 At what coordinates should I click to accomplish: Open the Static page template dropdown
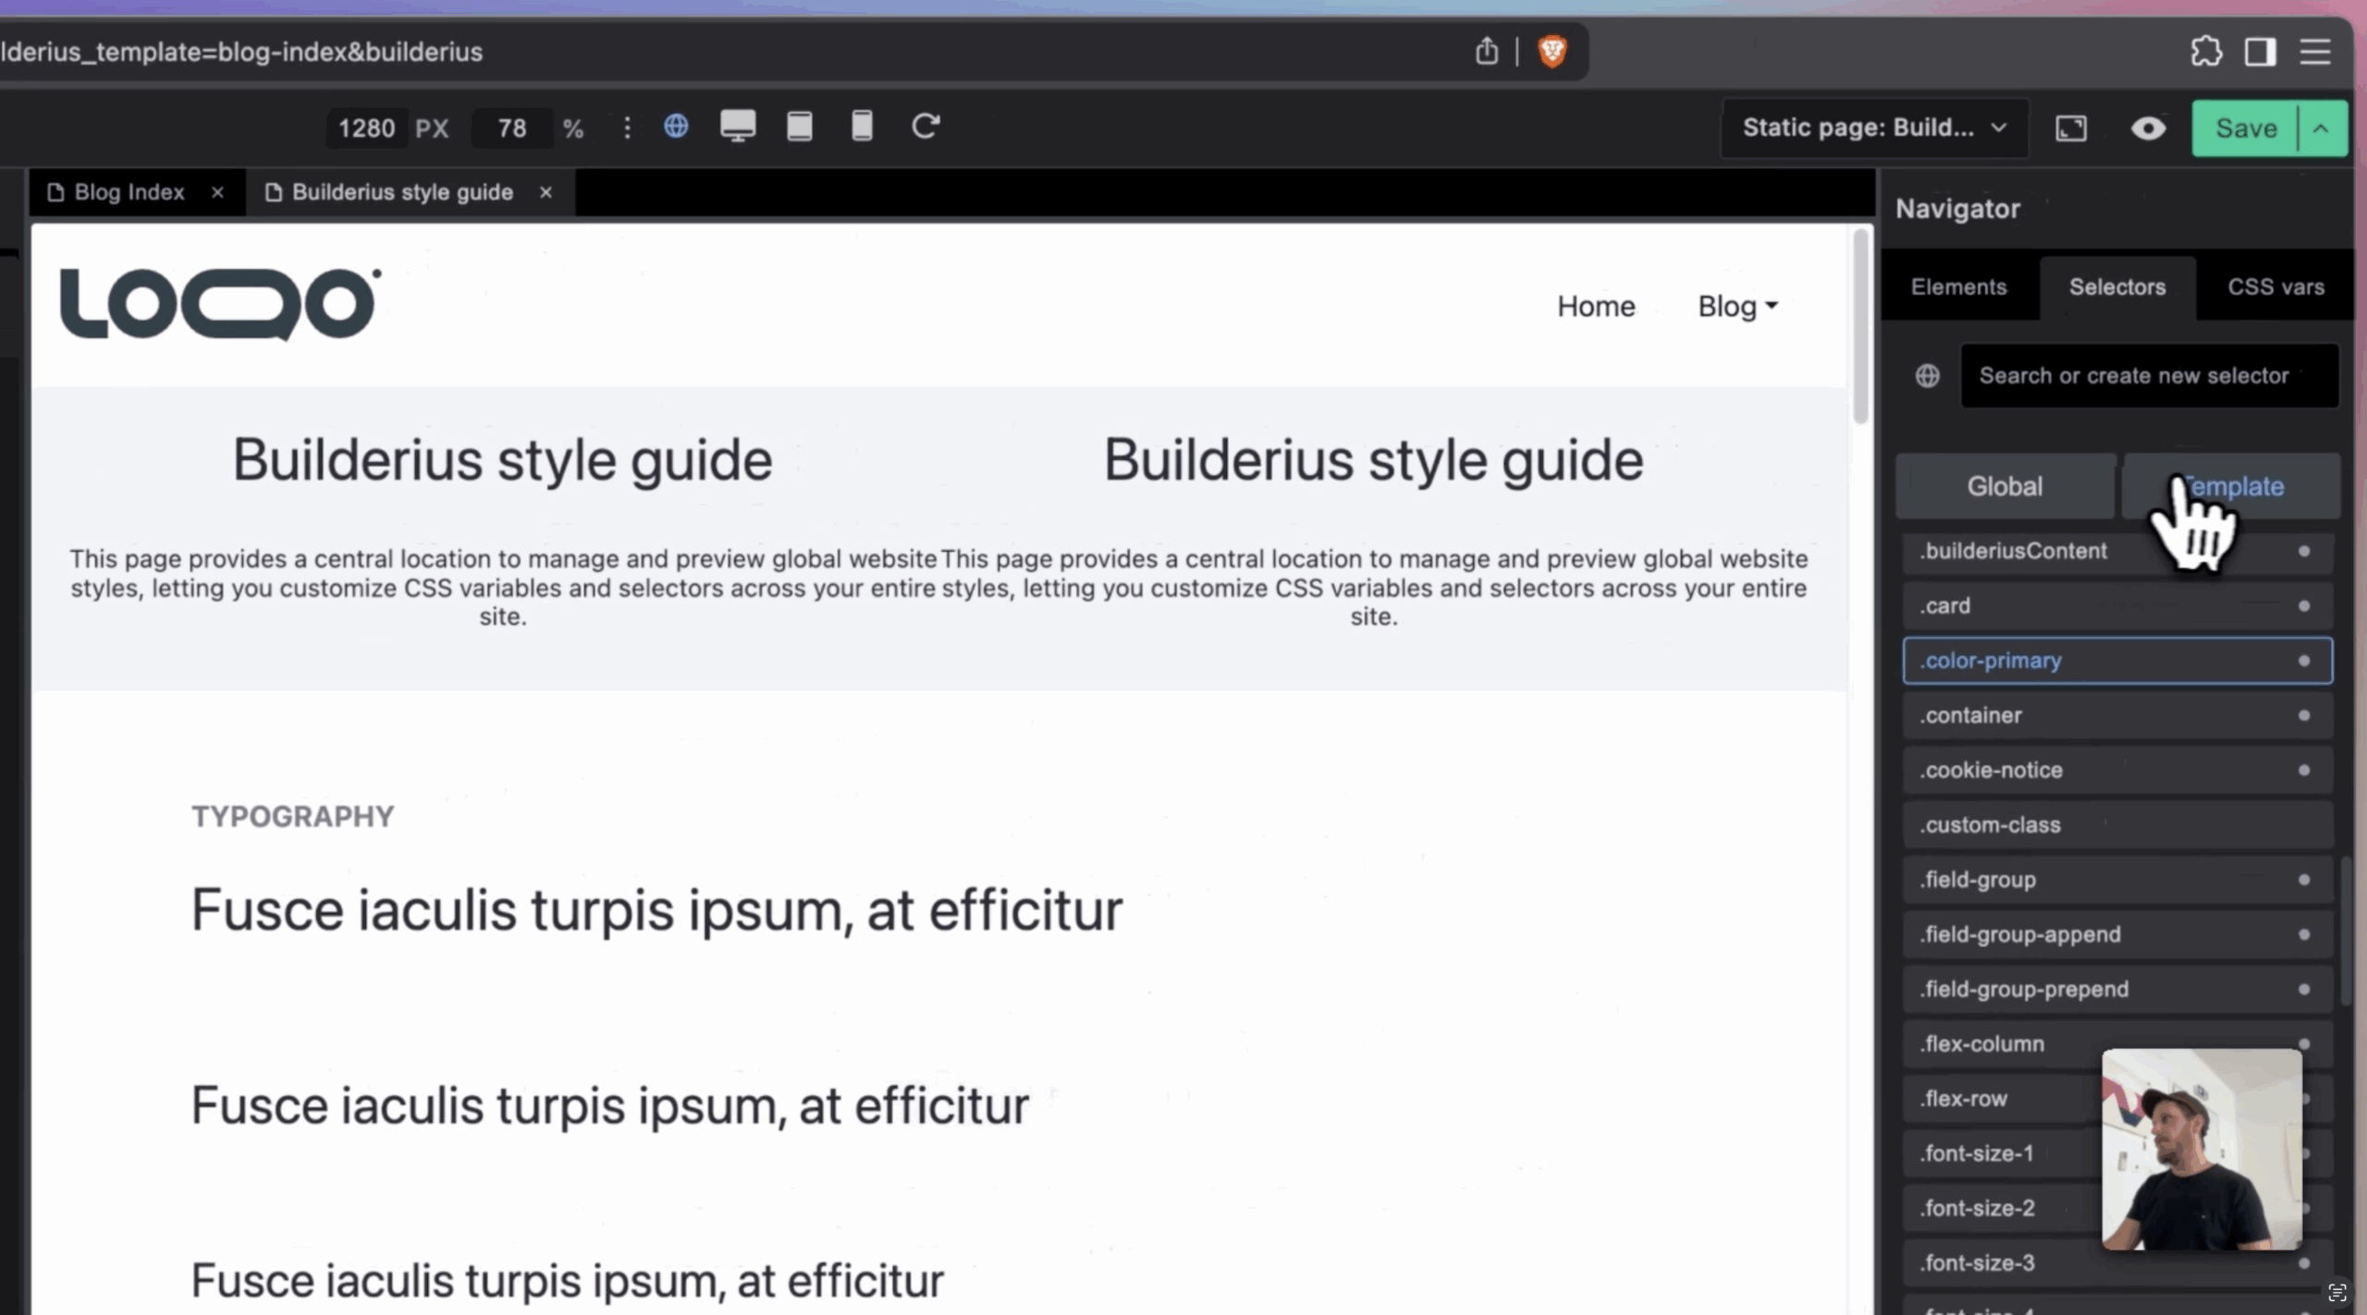tap(1874, 128)
